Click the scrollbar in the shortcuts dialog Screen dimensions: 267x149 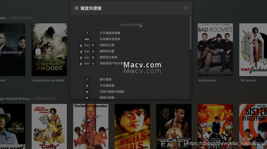pyautogui.click(x=190, y=33)
